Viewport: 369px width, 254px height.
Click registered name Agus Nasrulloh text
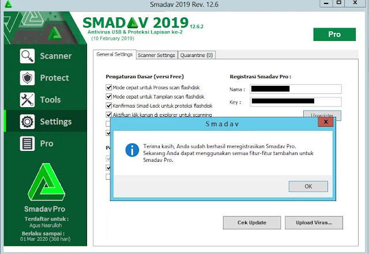(x=46, y=225)
